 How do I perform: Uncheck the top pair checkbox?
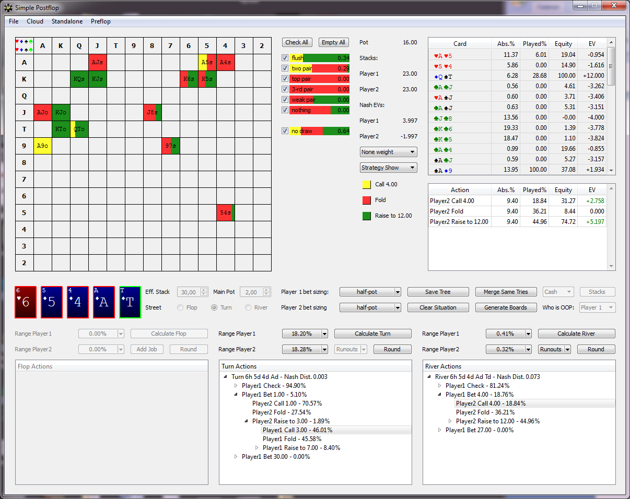click(285, 79)
